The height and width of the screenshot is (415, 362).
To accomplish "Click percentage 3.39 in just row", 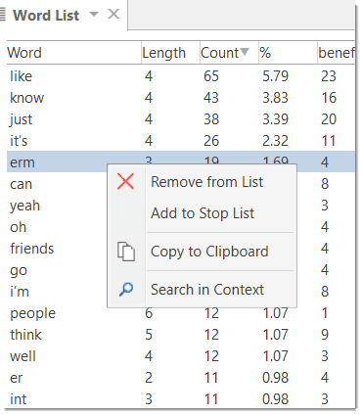I will pos(275,119).
